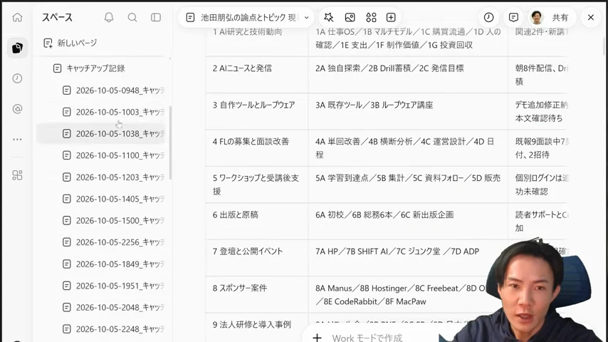Open version history clock icon
Viewport: 608px width, 342px height.
(x=488, y=18)
